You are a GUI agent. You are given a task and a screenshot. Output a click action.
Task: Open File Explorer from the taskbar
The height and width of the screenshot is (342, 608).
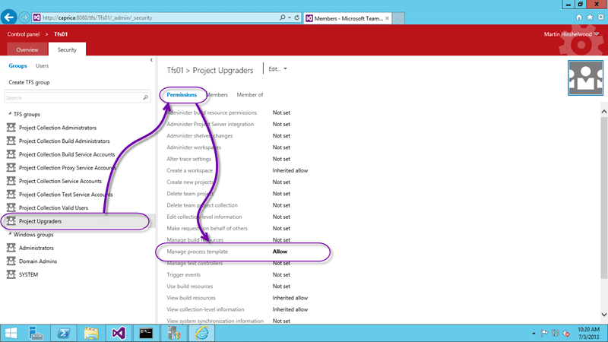[x=91, y=333]
